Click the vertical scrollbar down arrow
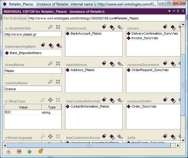Viewport: 188px width, 158px height. pos(183,140)
